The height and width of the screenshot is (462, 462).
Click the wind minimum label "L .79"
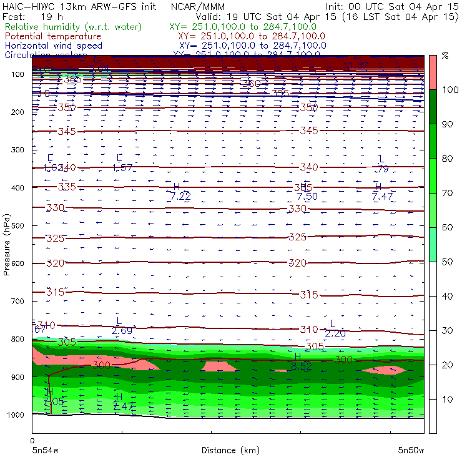click(x=382, y=164)
